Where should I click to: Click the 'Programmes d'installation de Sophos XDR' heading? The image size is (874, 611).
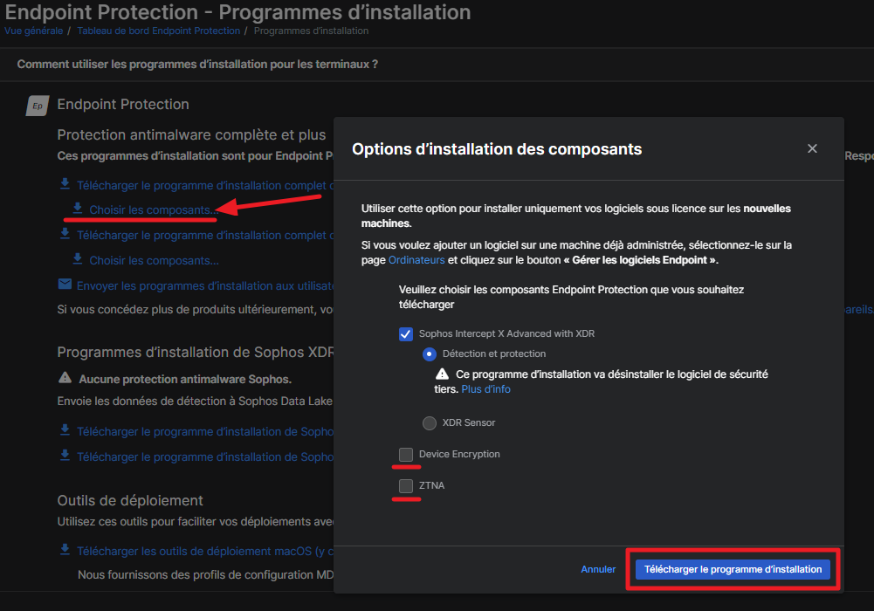tap(196, 352)
